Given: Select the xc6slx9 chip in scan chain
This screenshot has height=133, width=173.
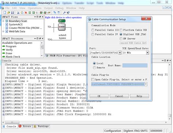Looking at the screenshot, I should click(x=62, y=27).
